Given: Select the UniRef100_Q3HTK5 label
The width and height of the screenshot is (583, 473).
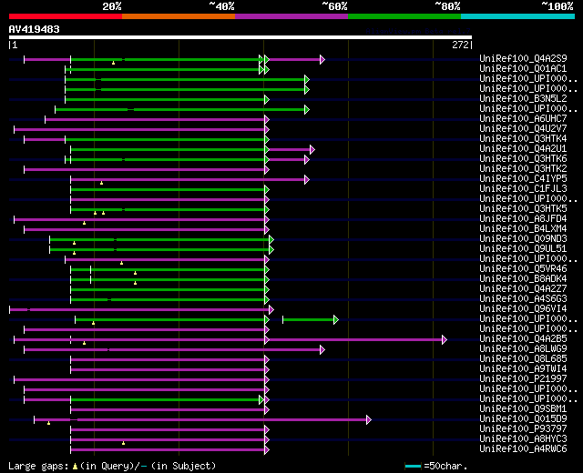Looking at the screenshot, I should coord(523,209).
